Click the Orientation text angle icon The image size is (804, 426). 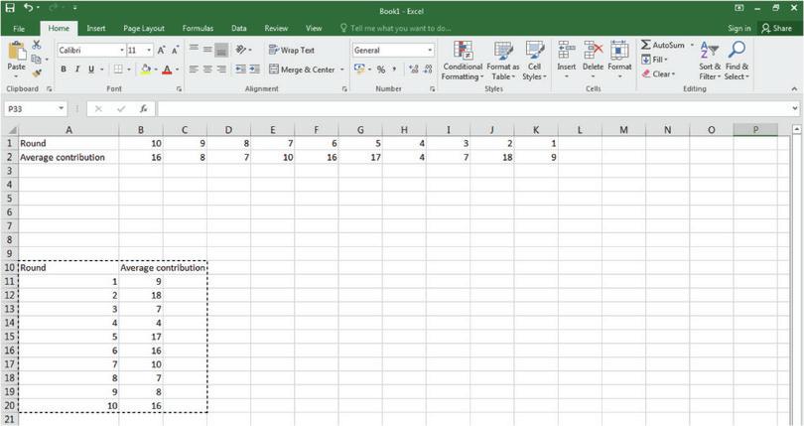241,50
